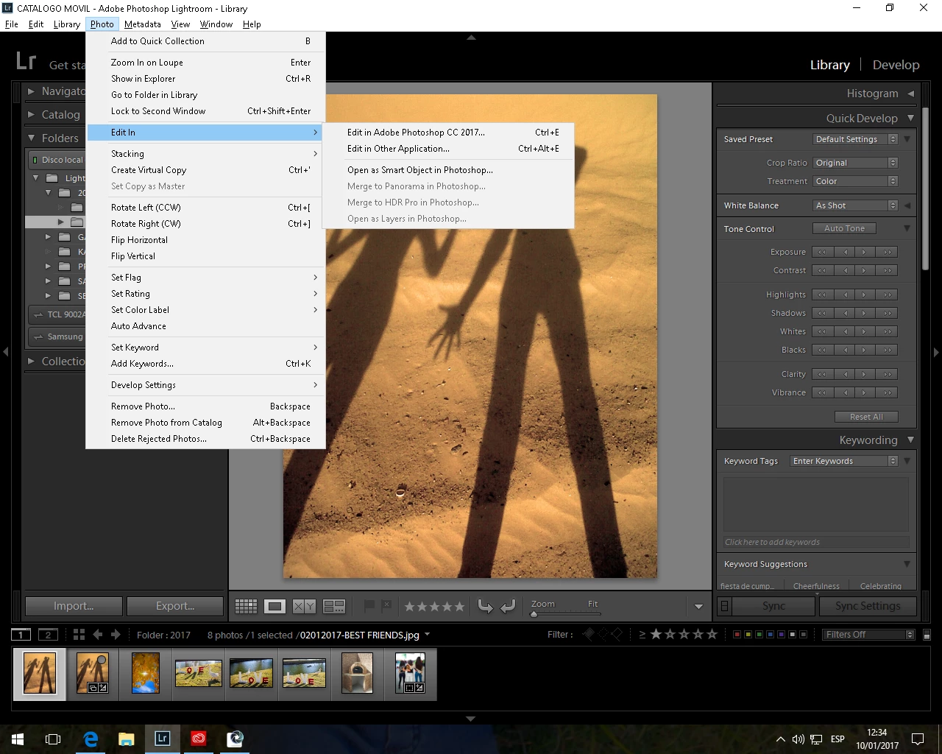The height and width of the screenshot is (754, 942).
Task: Open the Treatment dropdown showing Color
Action: tap(855, 181)
